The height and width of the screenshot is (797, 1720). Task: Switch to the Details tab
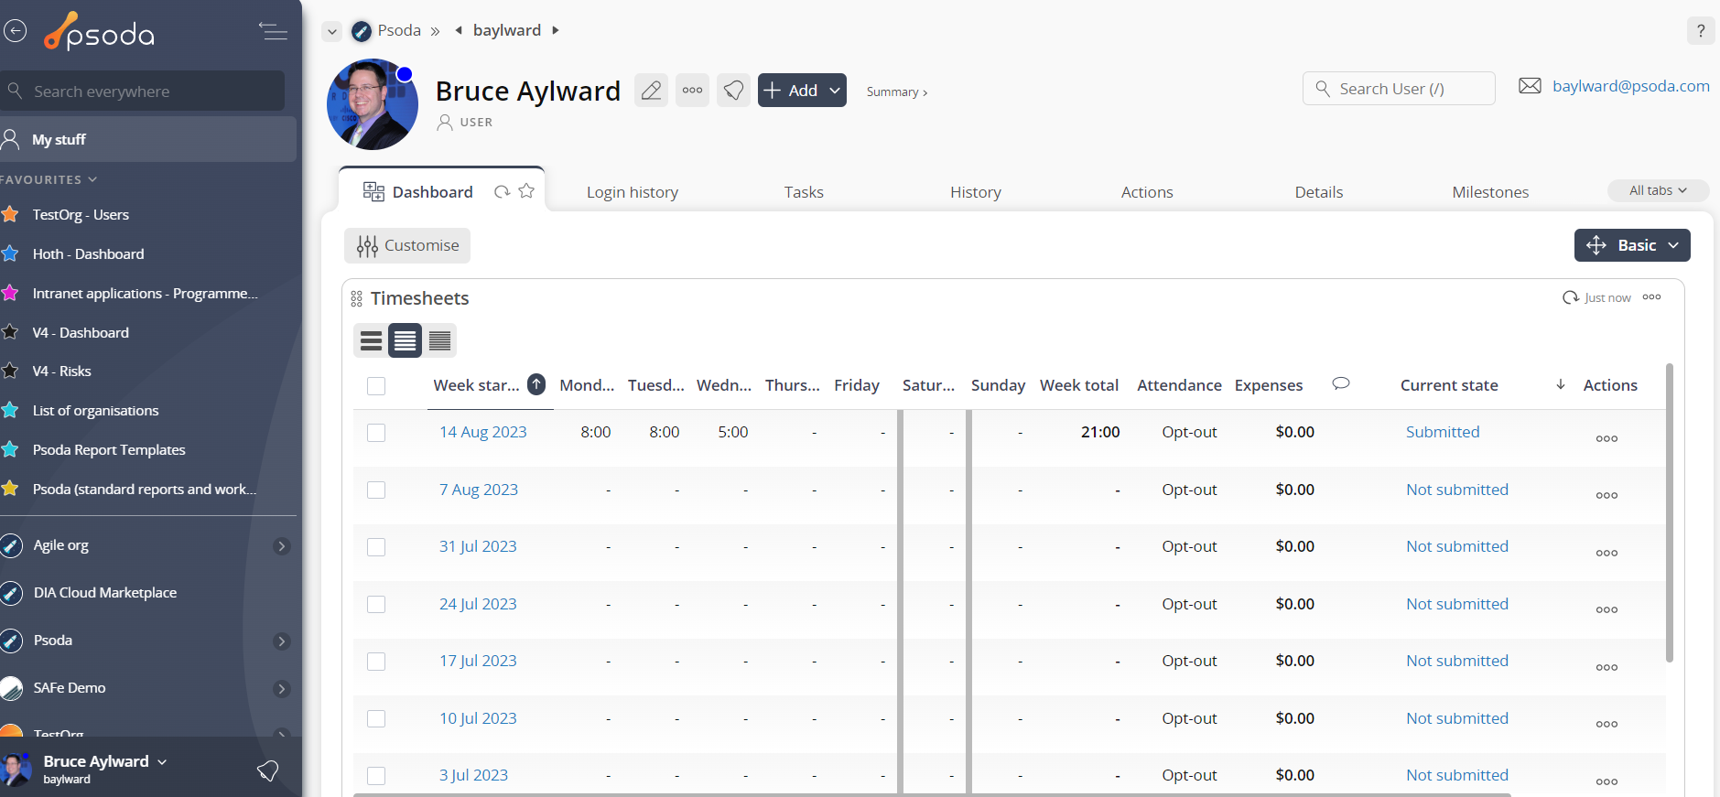click(1319, 192)
